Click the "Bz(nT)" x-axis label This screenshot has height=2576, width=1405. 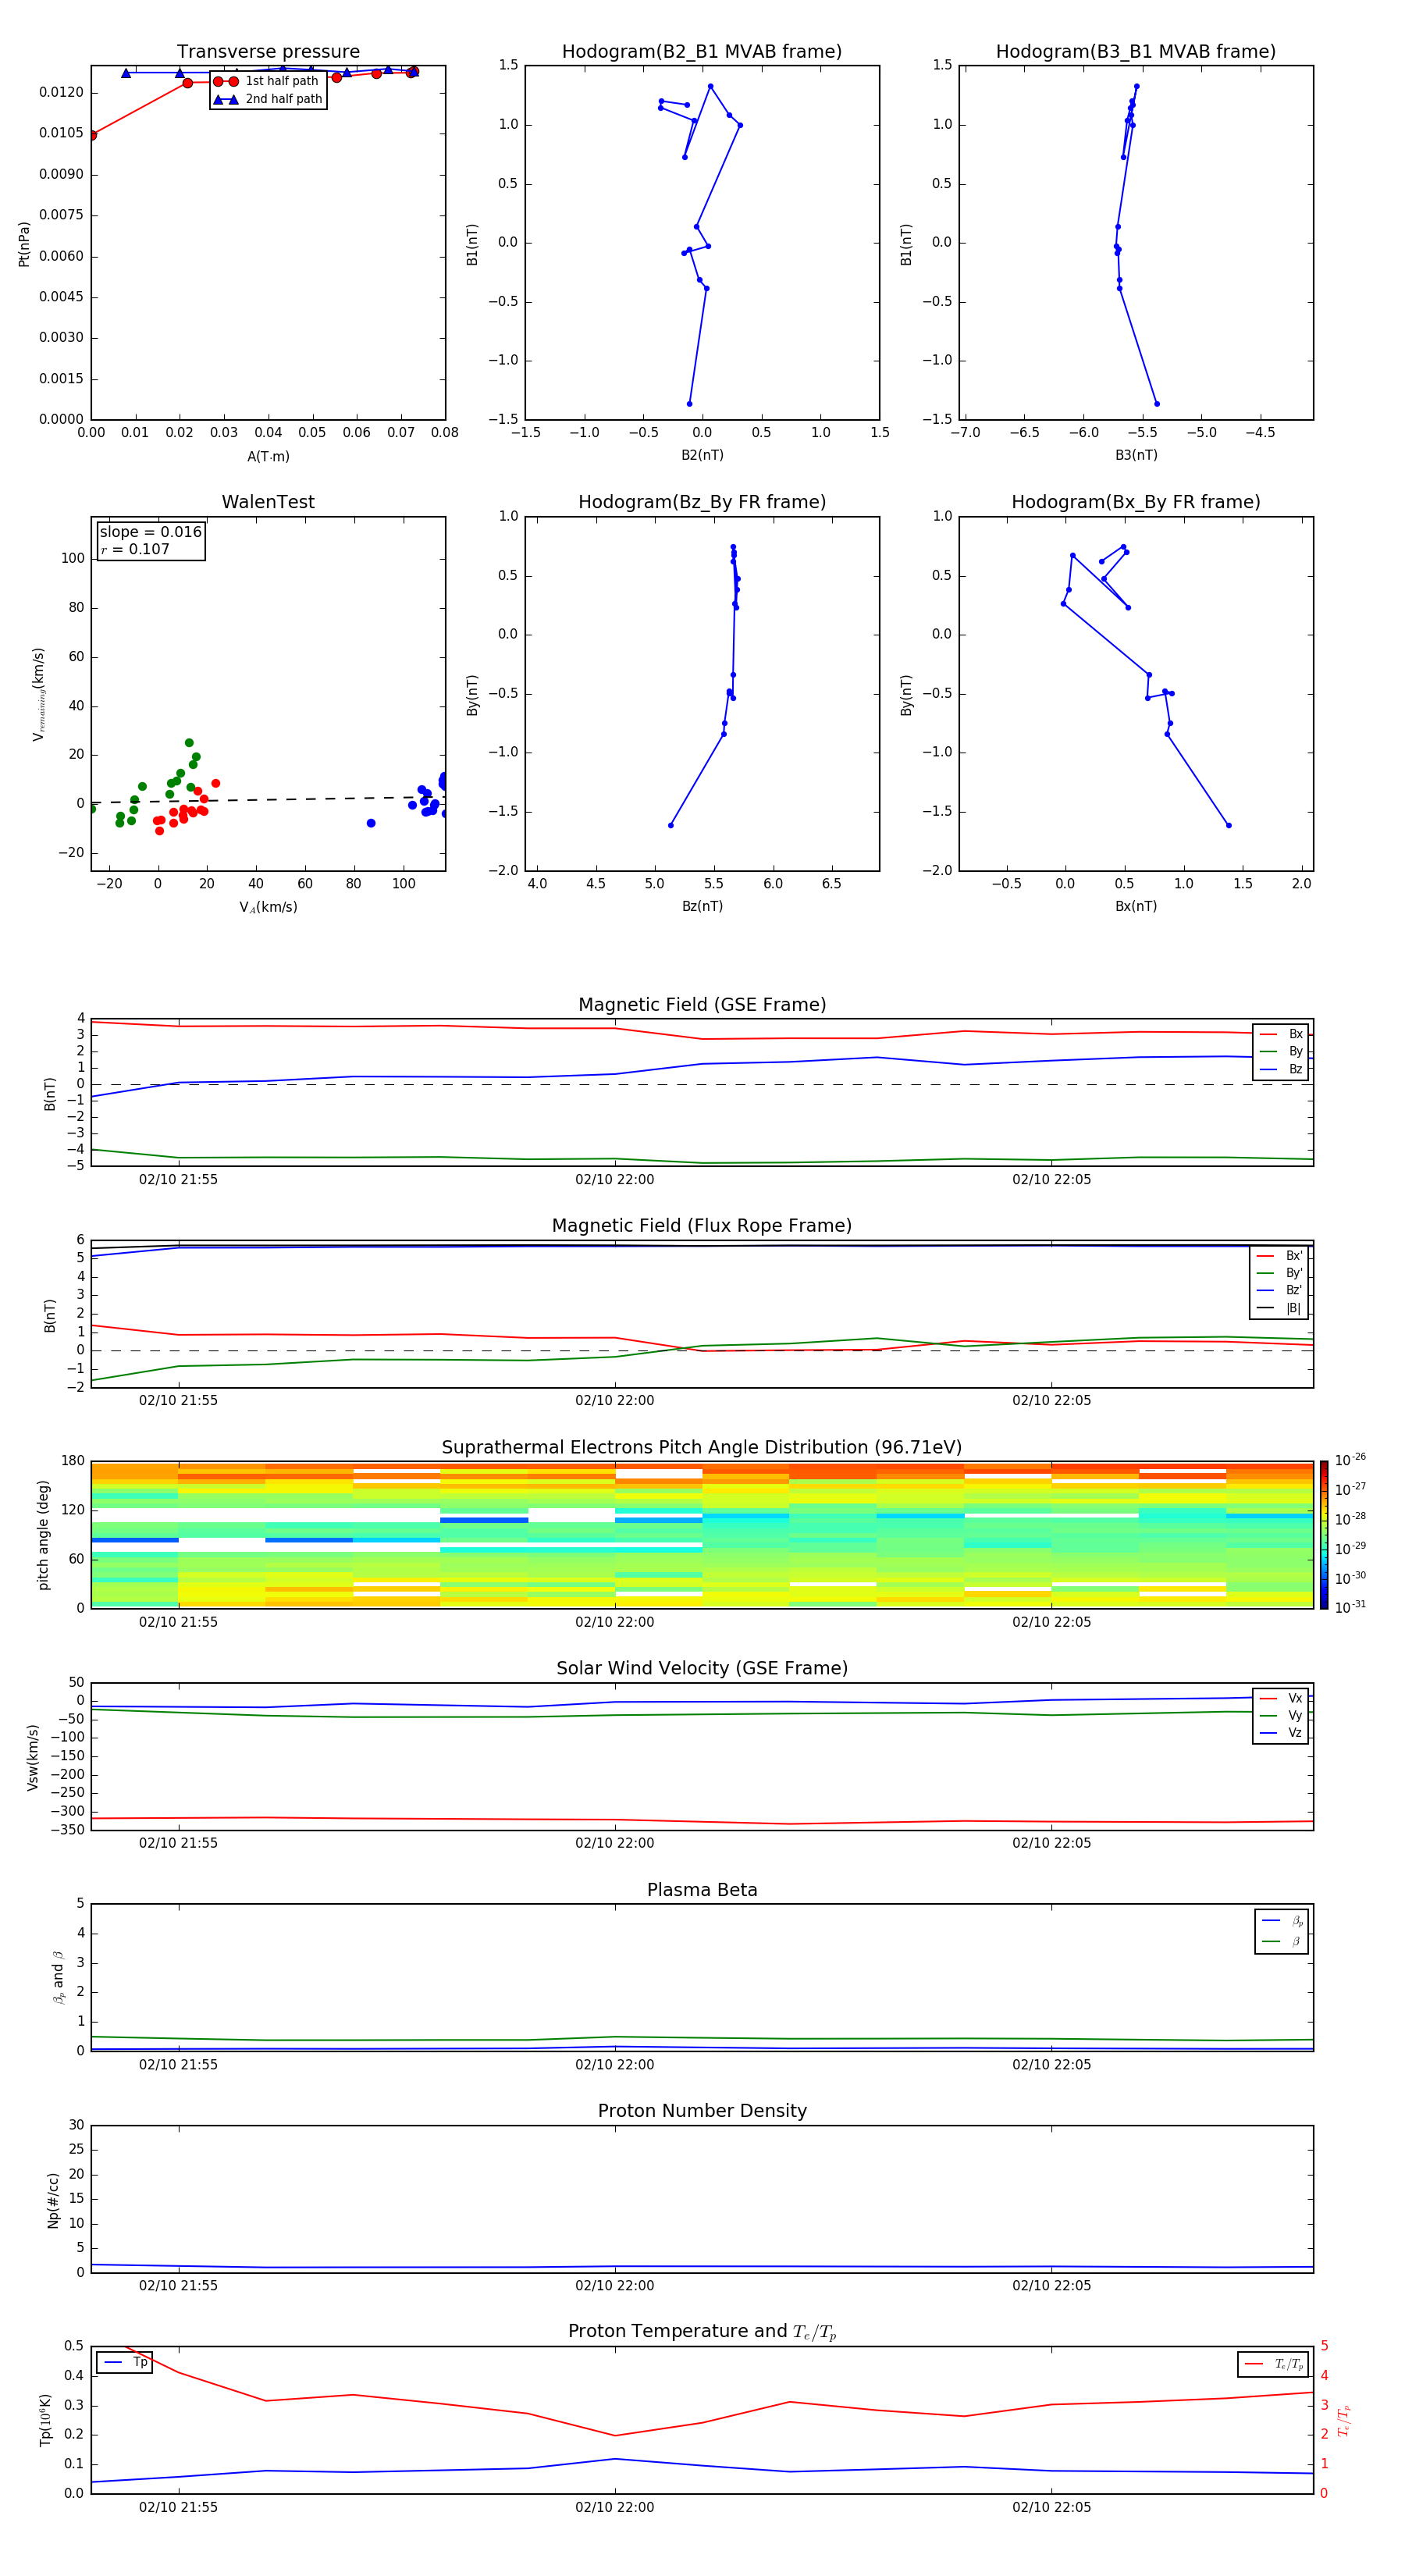702,906
